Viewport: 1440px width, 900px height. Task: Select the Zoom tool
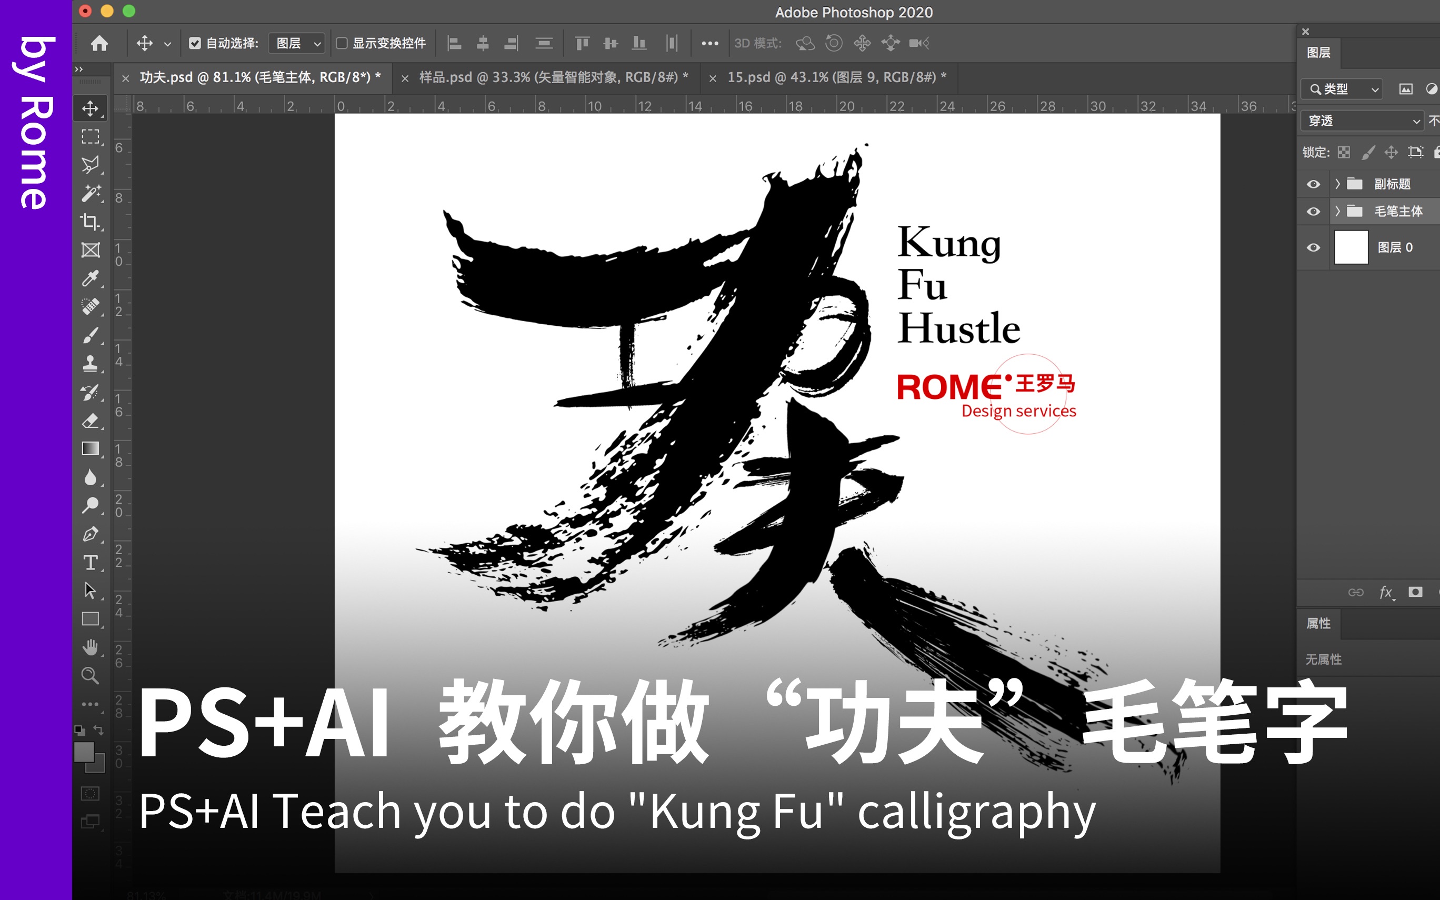click(x=91, y=676)
